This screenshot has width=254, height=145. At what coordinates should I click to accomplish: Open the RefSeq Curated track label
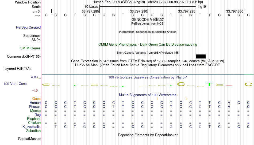click(28, 27)
